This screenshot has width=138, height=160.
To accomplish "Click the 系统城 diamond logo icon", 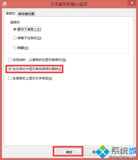I will (x=103, y=152).
